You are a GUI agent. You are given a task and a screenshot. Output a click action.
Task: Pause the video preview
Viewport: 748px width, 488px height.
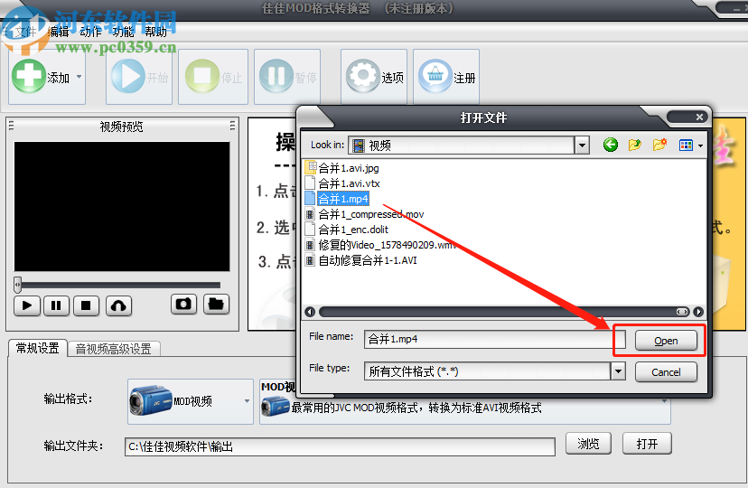coord(56,305)
